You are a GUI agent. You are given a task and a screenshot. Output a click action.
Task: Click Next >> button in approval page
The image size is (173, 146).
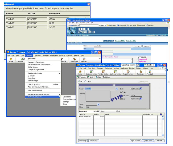click(146, 46)
